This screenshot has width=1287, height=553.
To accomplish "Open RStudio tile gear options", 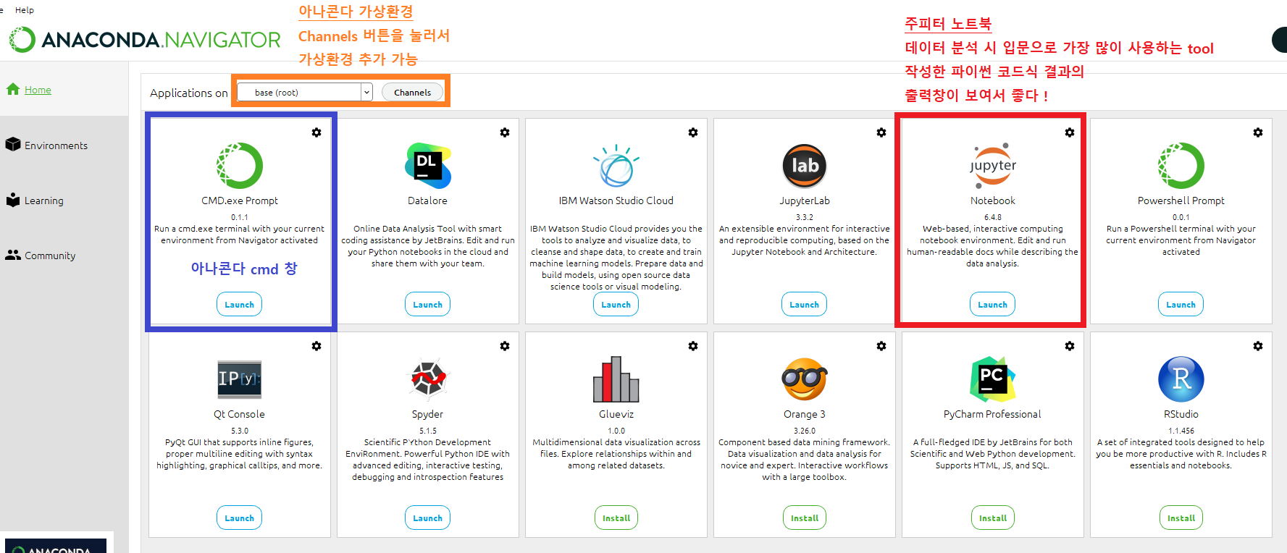I will point(1258,346).
